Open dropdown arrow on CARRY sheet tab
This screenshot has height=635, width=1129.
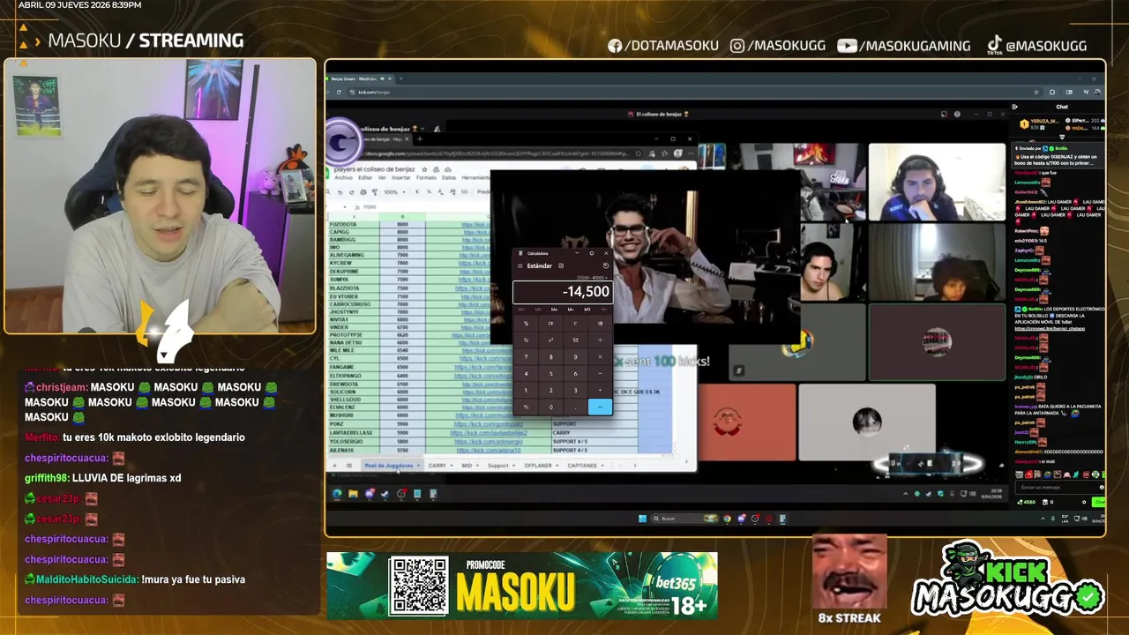click(x=452, y=466)
